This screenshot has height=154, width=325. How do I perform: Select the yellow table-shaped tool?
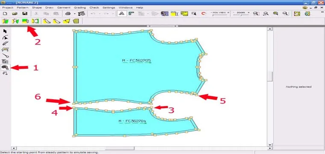[x=5, y=50]
